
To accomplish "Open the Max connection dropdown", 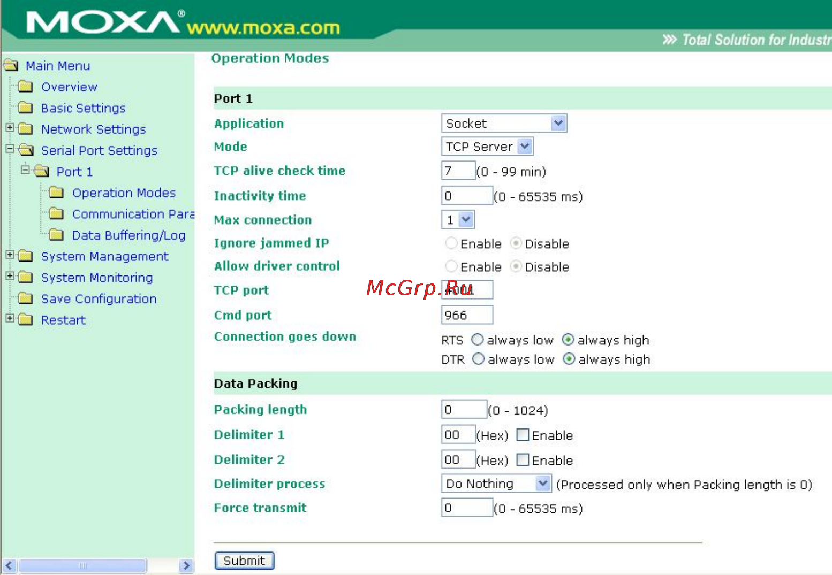I will coord(458,220).
